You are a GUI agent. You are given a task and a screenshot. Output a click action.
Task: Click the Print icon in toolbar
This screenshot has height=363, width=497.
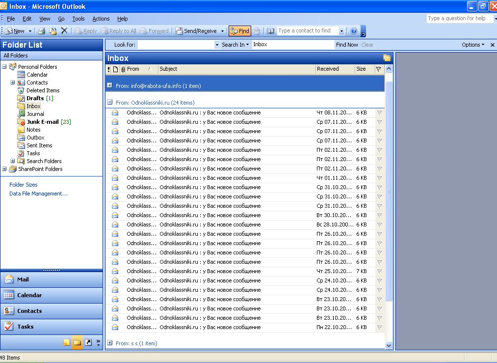[x=42, y=31]
